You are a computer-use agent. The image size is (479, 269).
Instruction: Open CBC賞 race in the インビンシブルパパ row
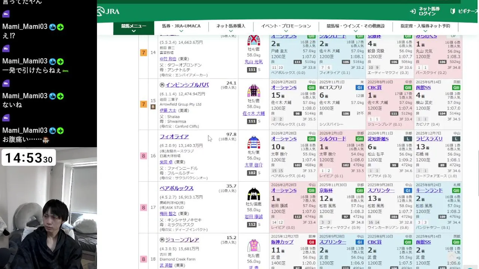[374, 87]
